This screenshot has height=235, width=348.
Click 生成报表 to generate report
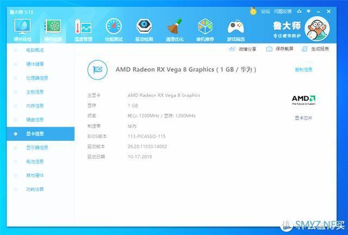315,49
